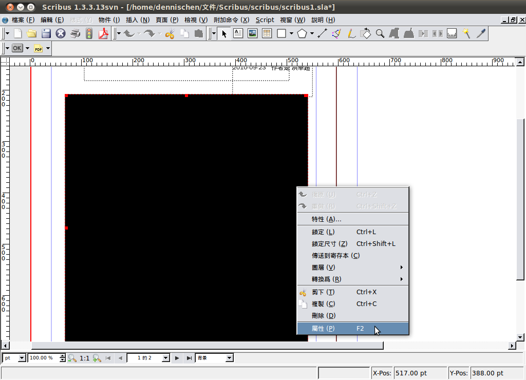Save document with the floppy disk icon
The height and width of the screenshot is (380, 526).
pyautogui.click(x=46, y=33)
